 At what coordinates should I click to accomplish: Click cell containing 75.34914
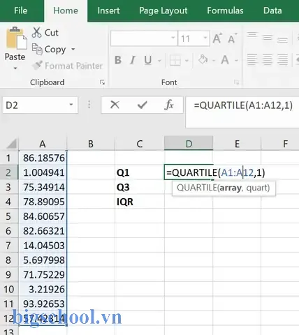pos(43,187)
